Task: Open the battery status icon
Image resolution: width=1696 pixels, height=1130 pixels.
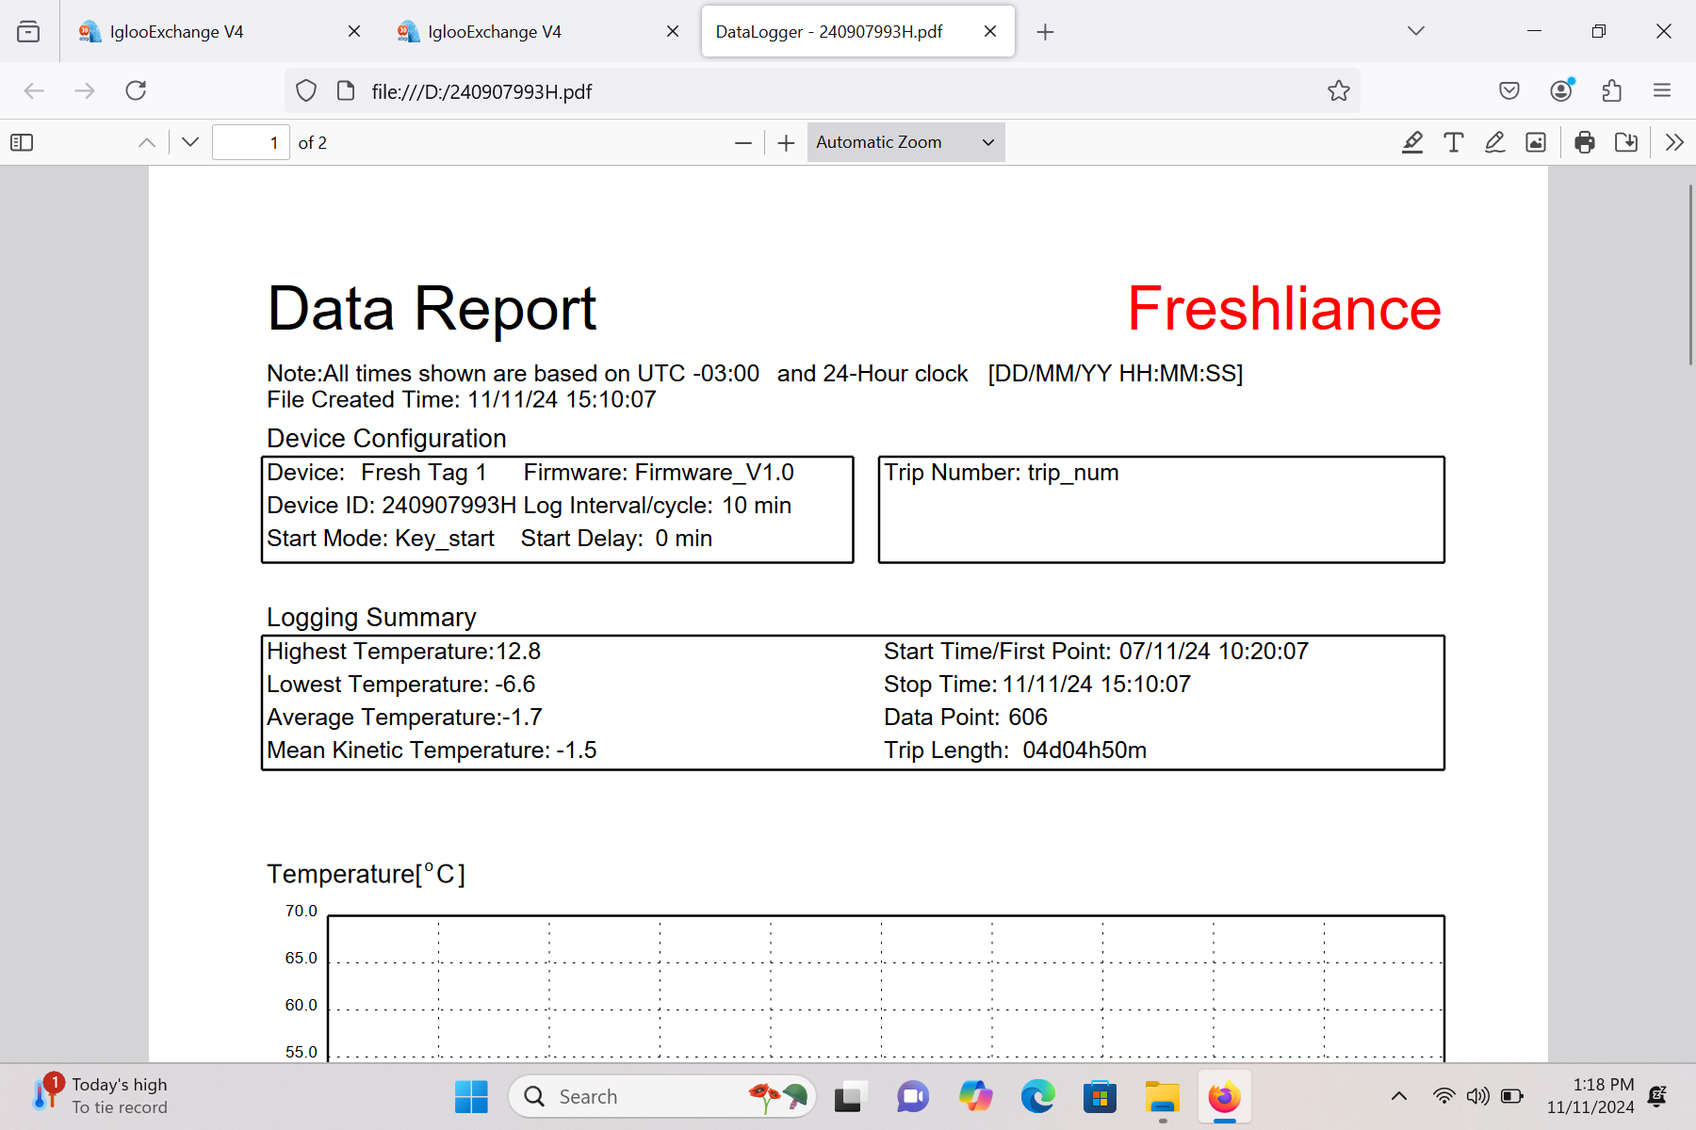Action: click(1512, 1095)
